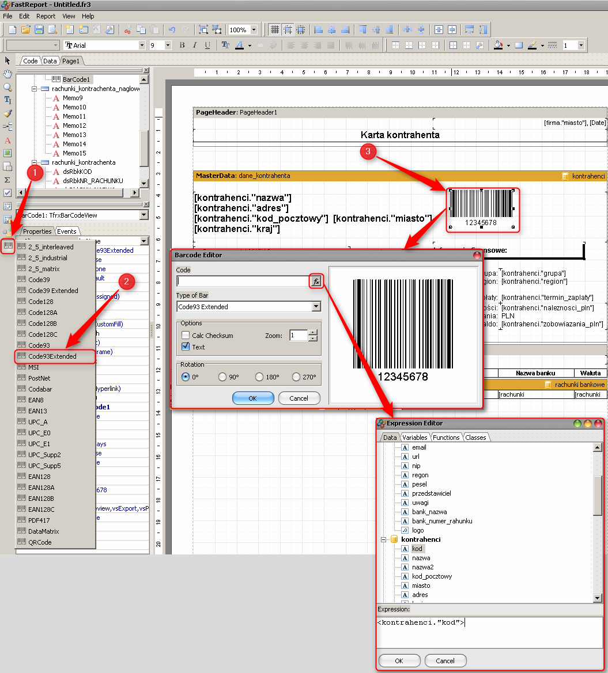
Task: Click the Cut scissors icon
Action: [128, 29]
